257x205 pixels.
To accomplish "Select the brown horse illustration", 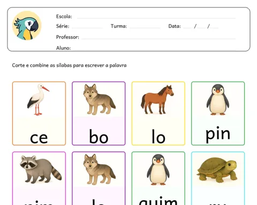I will click(157, 99).
